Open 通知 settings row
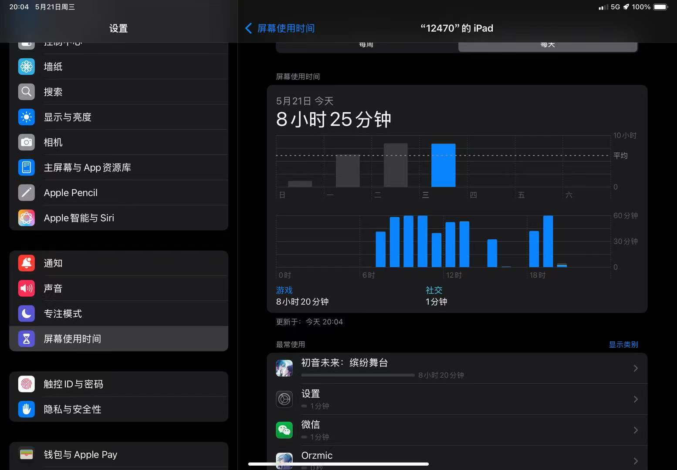Image resolution: width=677 pixels, height=470 pixels. (119, 263)
